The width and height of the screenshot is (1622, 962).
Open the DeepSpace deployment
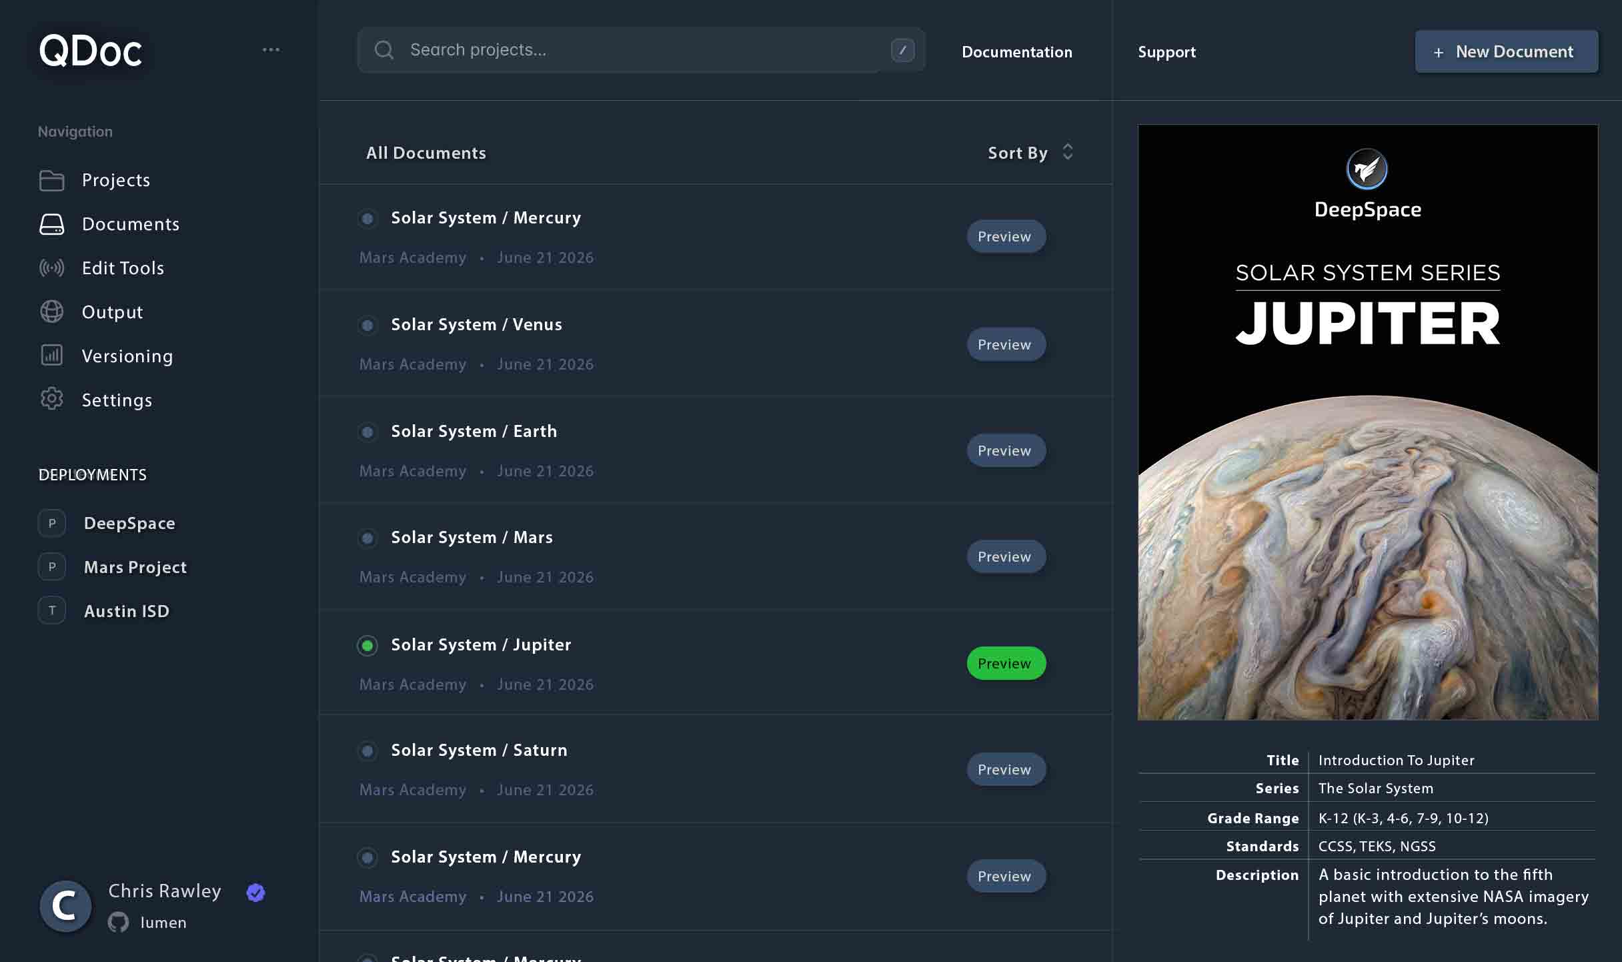(129, 523)
